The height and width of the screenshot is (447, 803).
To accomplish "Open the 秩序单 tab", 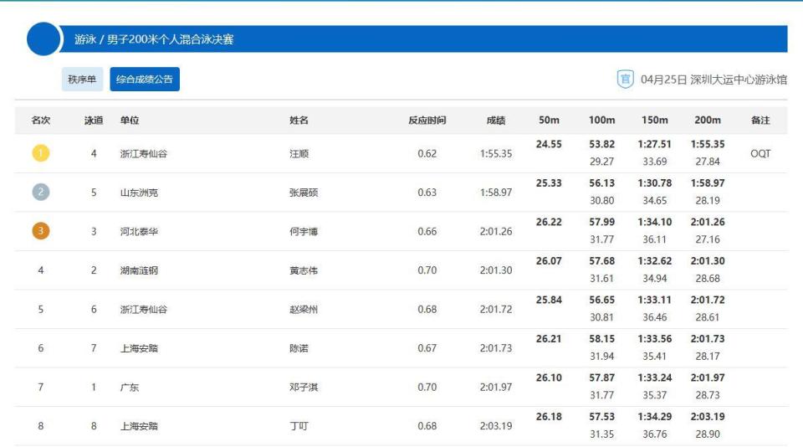I will point(82,80).
